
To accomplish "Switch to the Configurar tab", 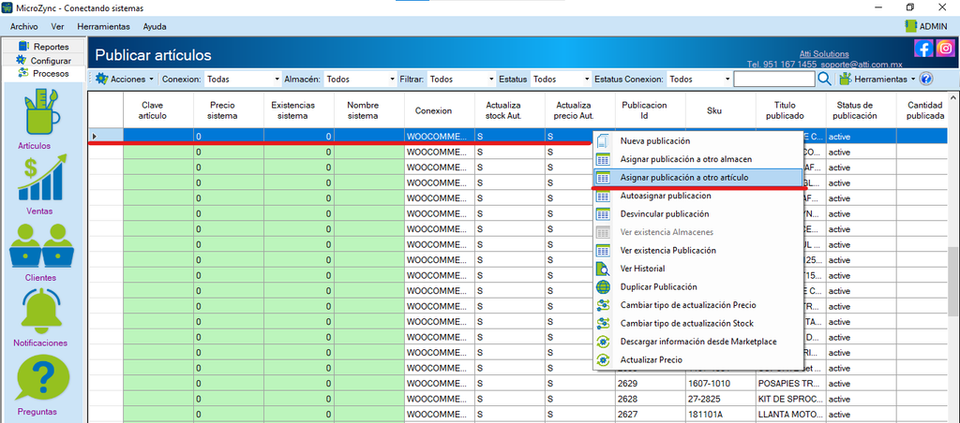I will (x=44, y=60).
